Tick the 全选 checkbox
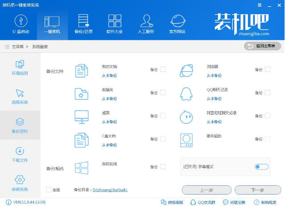285x215 pixels. (x=49, y=190)
